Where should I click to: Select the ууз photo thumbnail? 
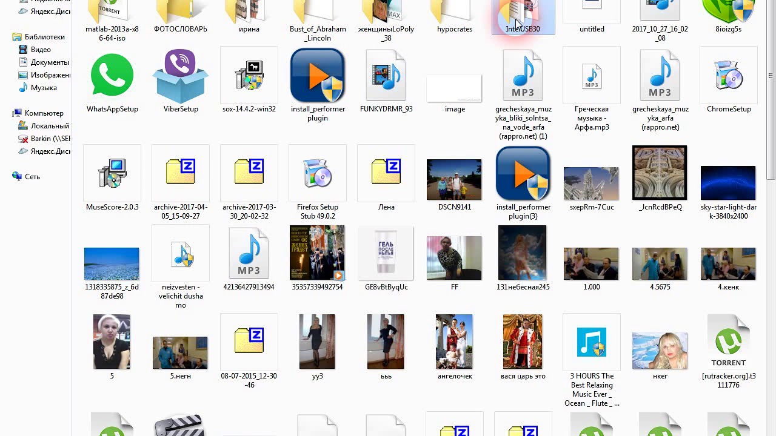(x=317, y=342)
